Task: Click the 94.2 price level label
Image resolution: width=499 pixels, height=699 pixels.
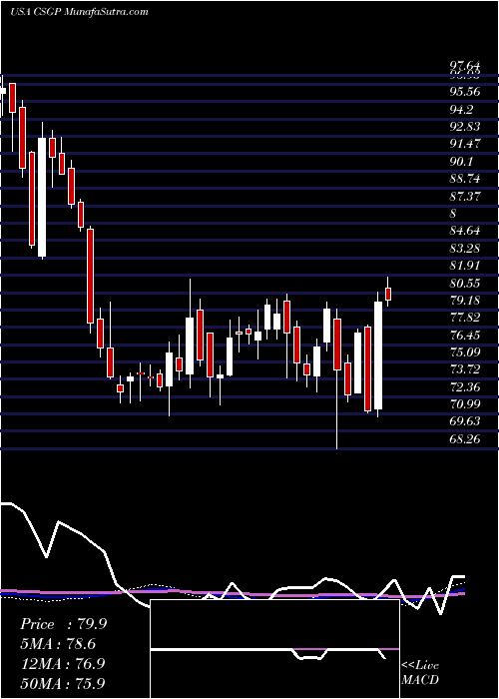Action: tap(461, 109)
